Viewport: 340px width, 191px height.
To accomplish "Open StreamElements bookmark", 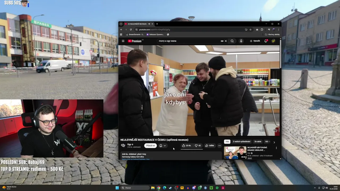I will tap(135, 34).
